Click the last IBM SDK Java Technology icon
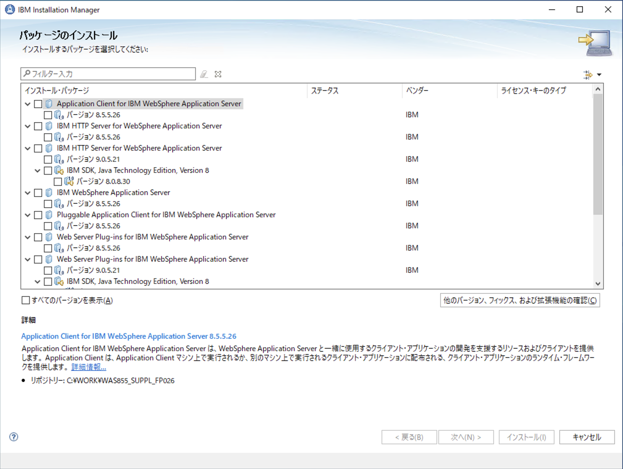Image resolution: width=623 pixels, height=469 pixels. point(59,281)
